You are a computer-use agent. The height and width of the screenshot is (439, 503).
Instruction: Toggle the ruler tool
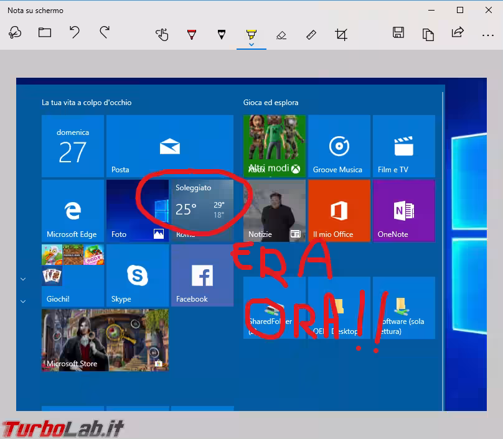pyautogui.click(x=311, y=34)
